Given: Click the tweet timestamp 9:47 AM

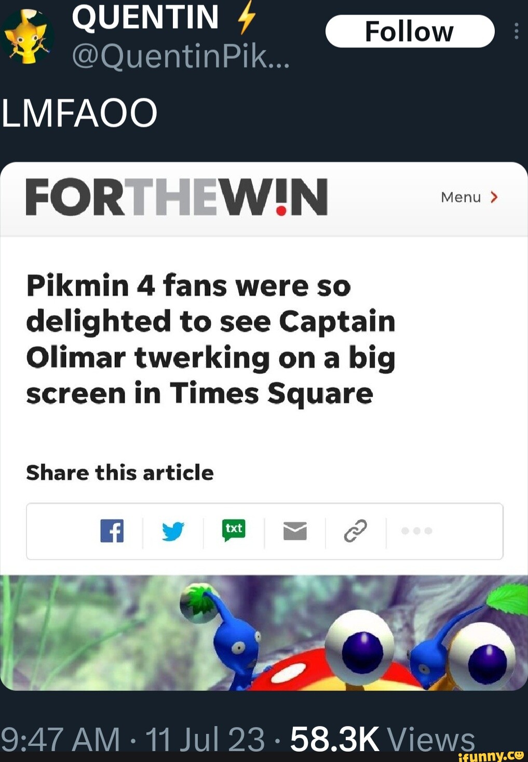Looking at the screenshot, I should pyautogui.click(x=60, y=739).
